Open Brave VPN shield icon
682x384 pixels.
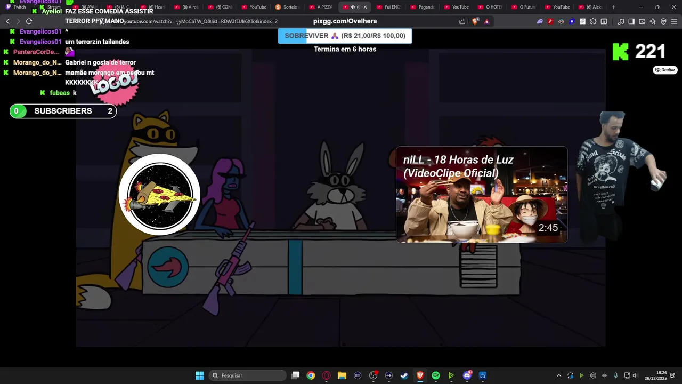pyautogui.click(x=663, y=21)
